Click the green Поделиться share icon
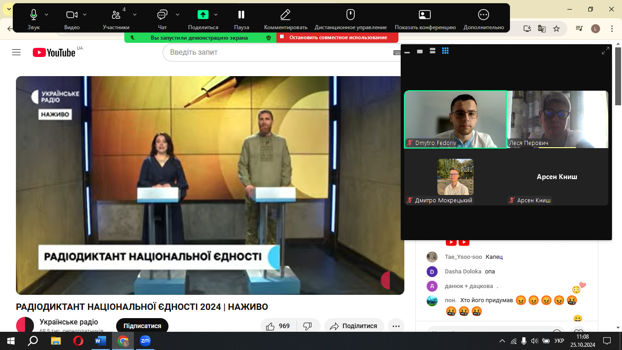The height and width of the screenshot is (350, 622). tap(203, 15)
